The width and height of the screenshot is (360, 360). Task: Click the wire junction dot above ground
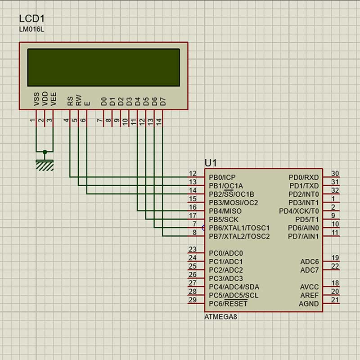click(45, 152)
